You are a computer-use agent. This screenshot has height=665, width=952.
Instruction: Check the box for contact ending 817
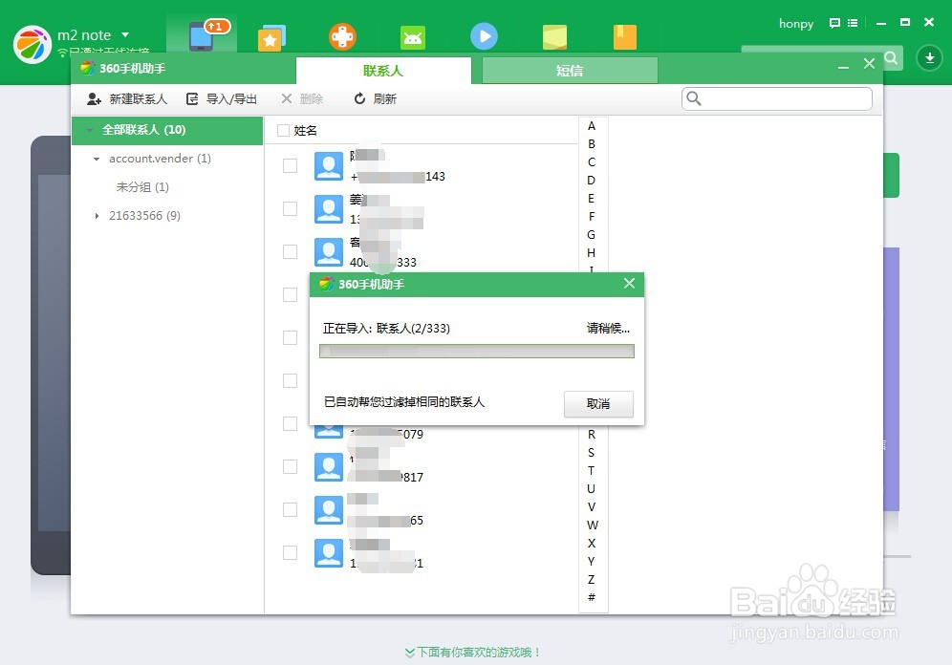pyautogui.click(x=291, y=466)
